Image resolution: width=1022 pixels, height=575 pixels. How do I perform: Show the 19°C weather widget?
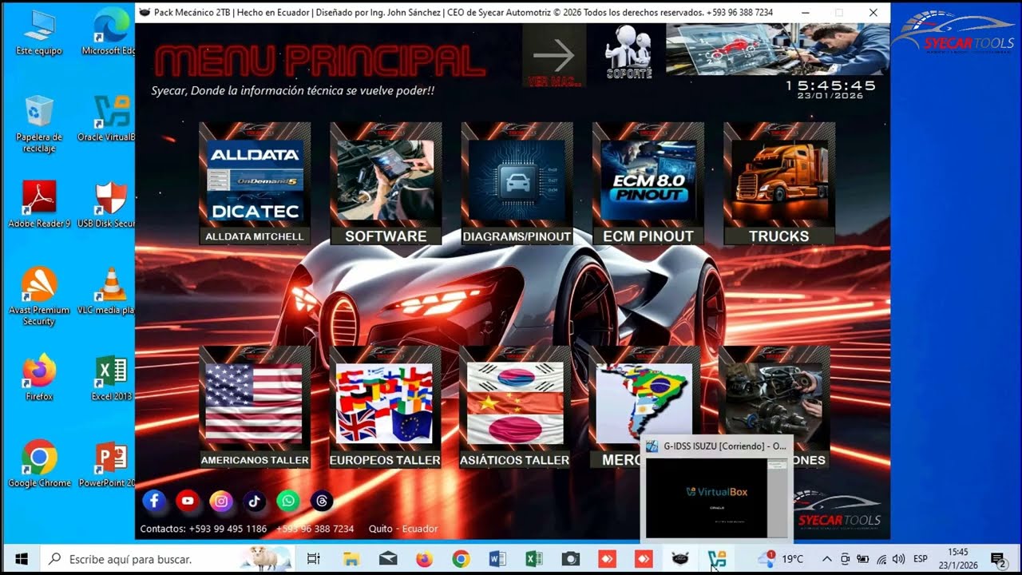[781, 559]
